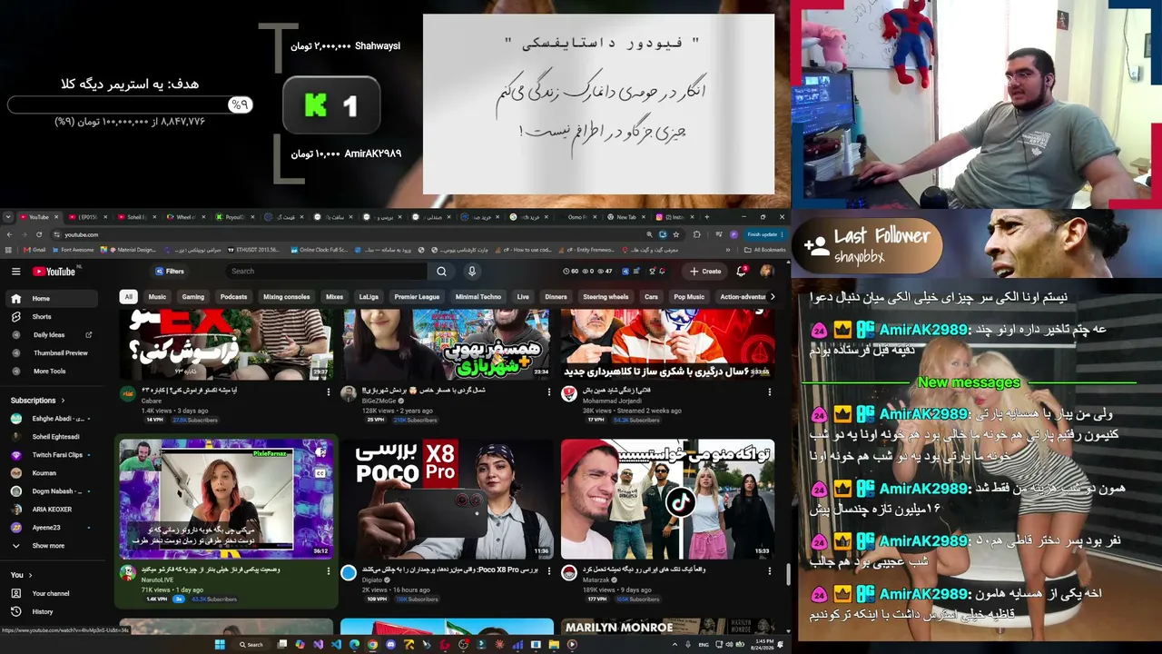Open the POCO X8 Pro video thumbnail
Screen dimensions: 1162x654
coord(447,499)
